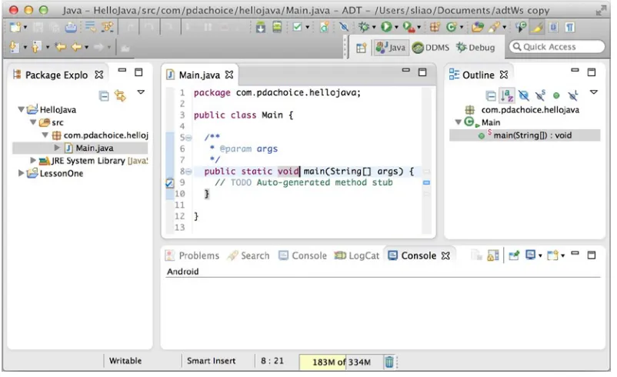Screen dimensions: 617x377
Task: Collapse Main class in Outline
Action: pos(458,122)
